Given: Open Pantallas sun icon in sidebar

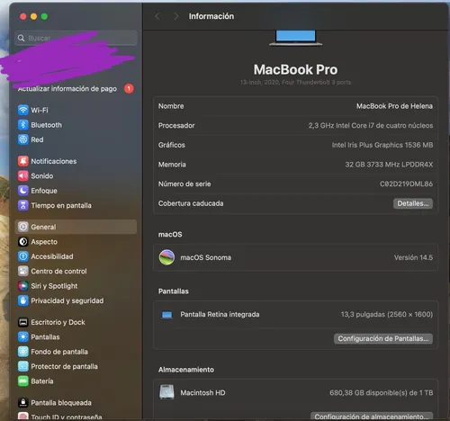Looking at the screenshot, I should 23,336.
